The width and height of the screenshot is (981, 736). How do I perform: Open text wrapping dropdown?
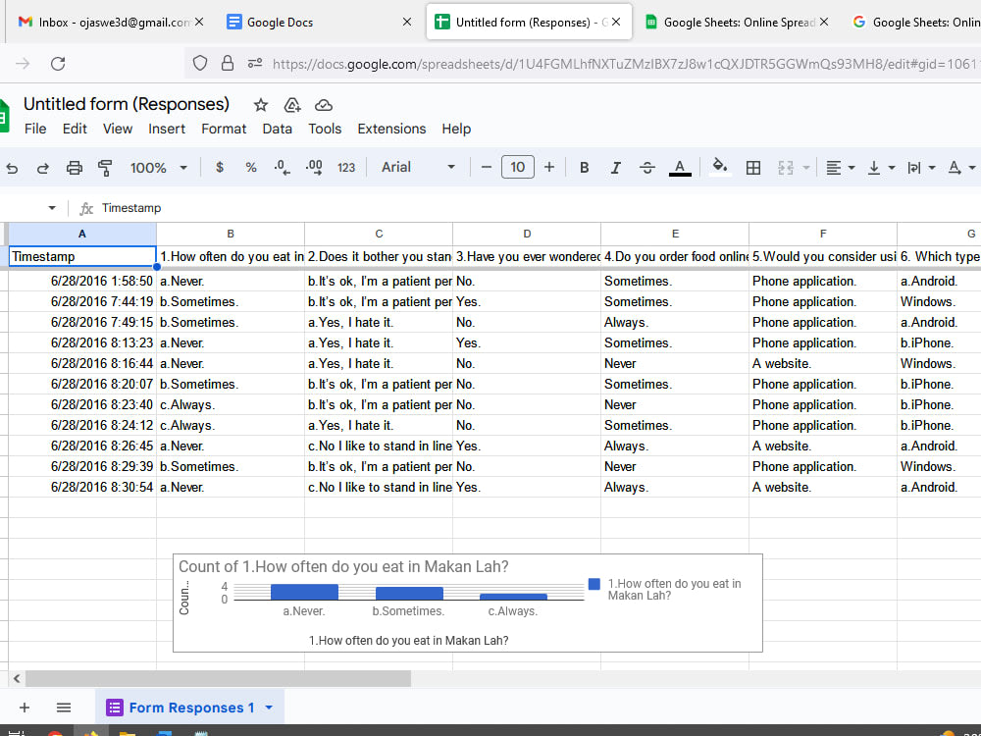921,168
